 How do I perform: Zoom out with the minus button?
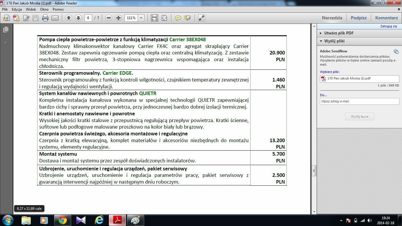pyautogui.click(x=109, y=18)
